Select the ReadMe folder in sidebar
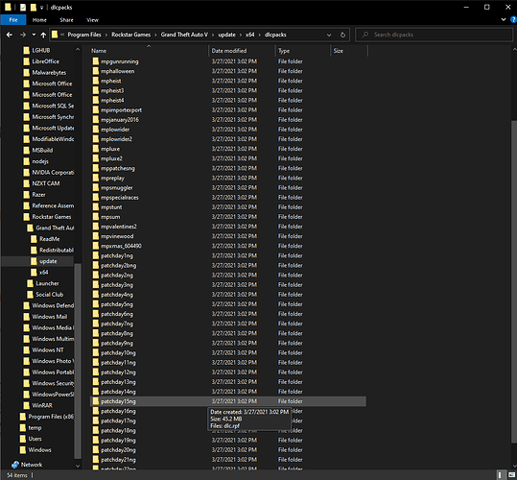Screen dimensions: 517x480 [50, 239]
